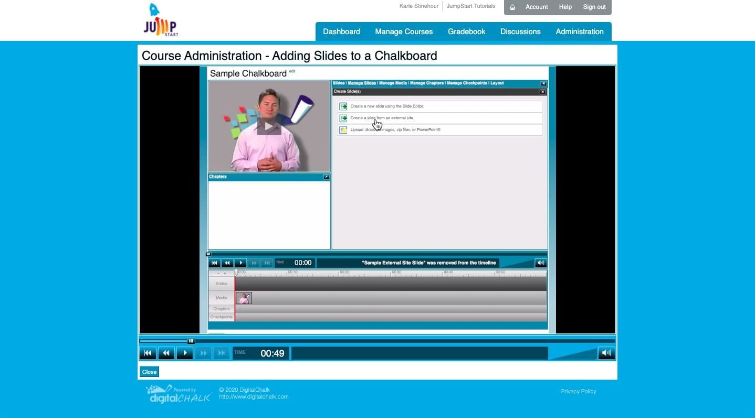Click the Chapters panel edit icon
755x418 pixels.
(327, 177)
